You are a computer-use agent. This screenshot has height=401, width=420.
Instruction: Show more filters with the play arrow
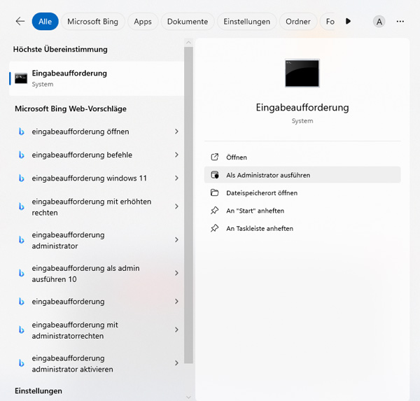[348, 21]
